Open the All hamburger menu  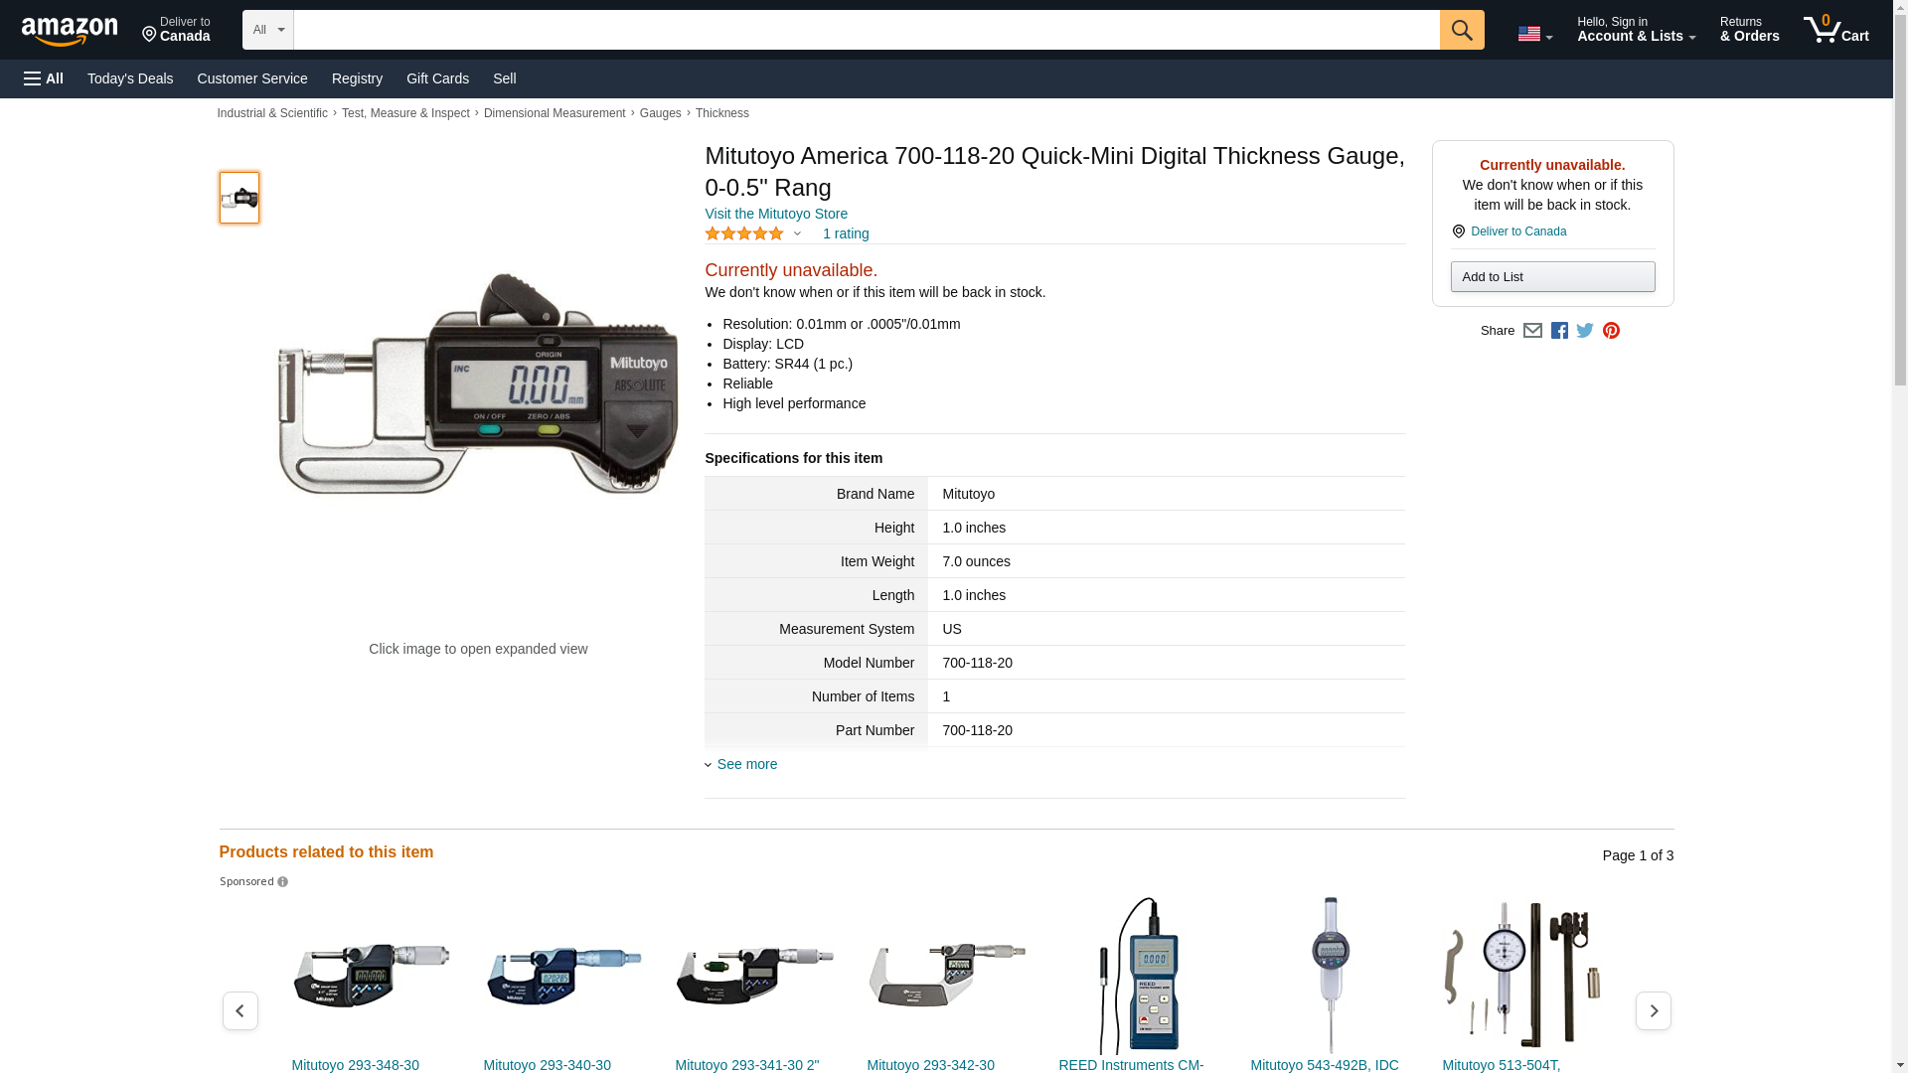pyautogui.click(x=44, y=78)
